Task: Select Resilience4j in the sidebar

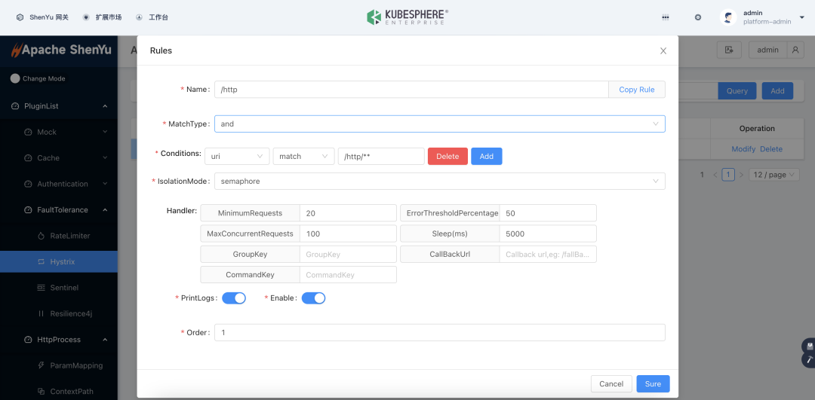Action: point(59,313)
